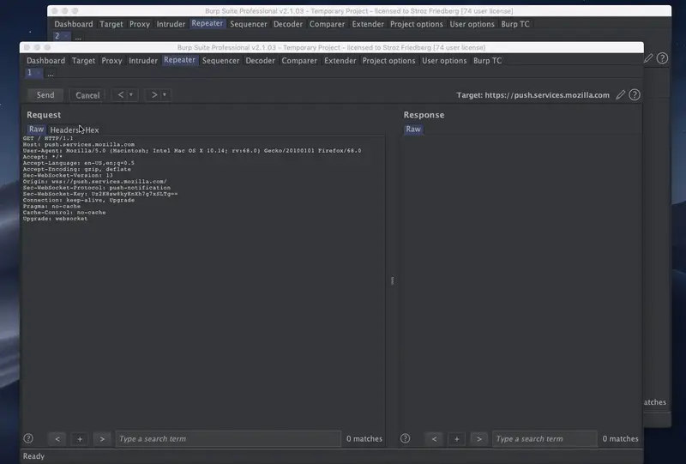Open Repeater help question mark icon
The width and height of the screenshot is (686, 464).
(635, 95)
